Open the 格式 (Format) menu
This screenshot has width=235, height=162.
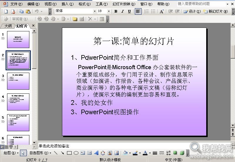tap(85, 4)
